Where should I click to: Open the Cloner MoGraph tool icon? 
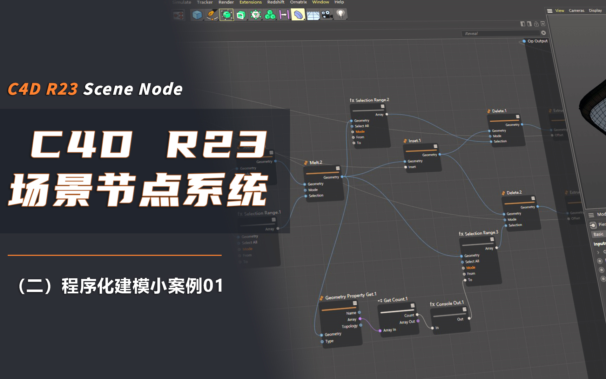[256, 15]
